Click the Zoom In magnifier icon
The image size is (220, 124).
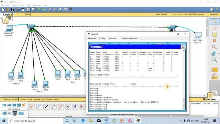(49, 10)
